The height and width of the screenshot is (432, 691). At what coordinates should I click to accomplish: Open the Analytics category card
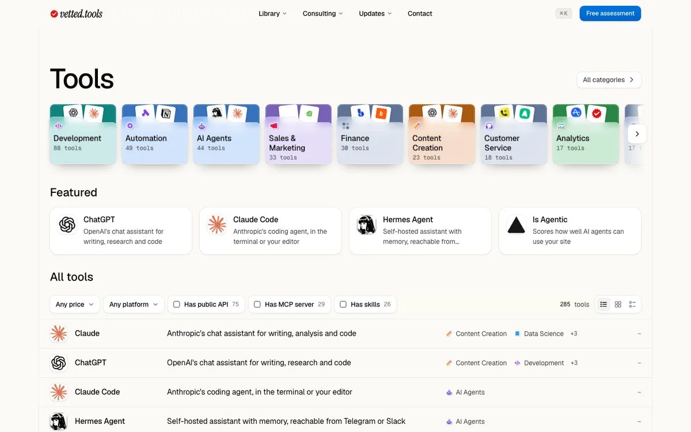[x=586, y=134]
